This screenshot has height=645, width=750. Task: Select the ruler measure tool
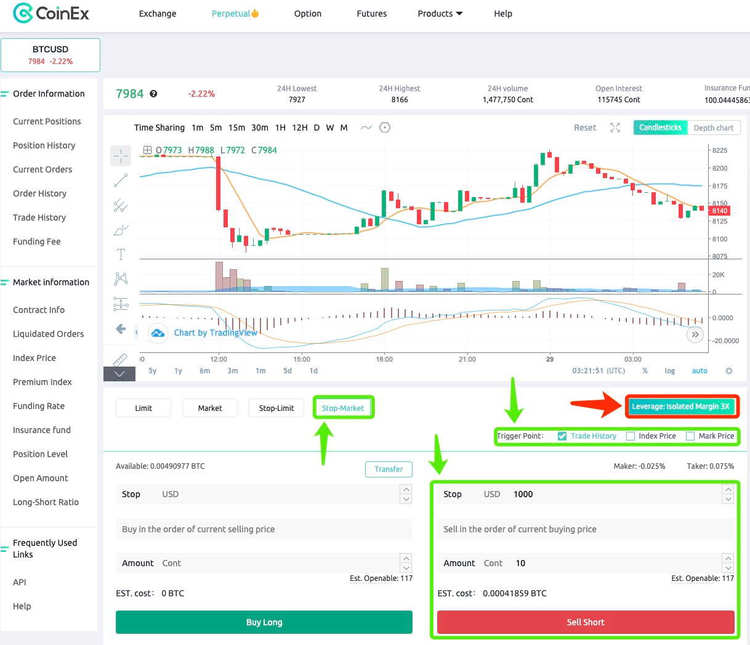pos(120,359)
